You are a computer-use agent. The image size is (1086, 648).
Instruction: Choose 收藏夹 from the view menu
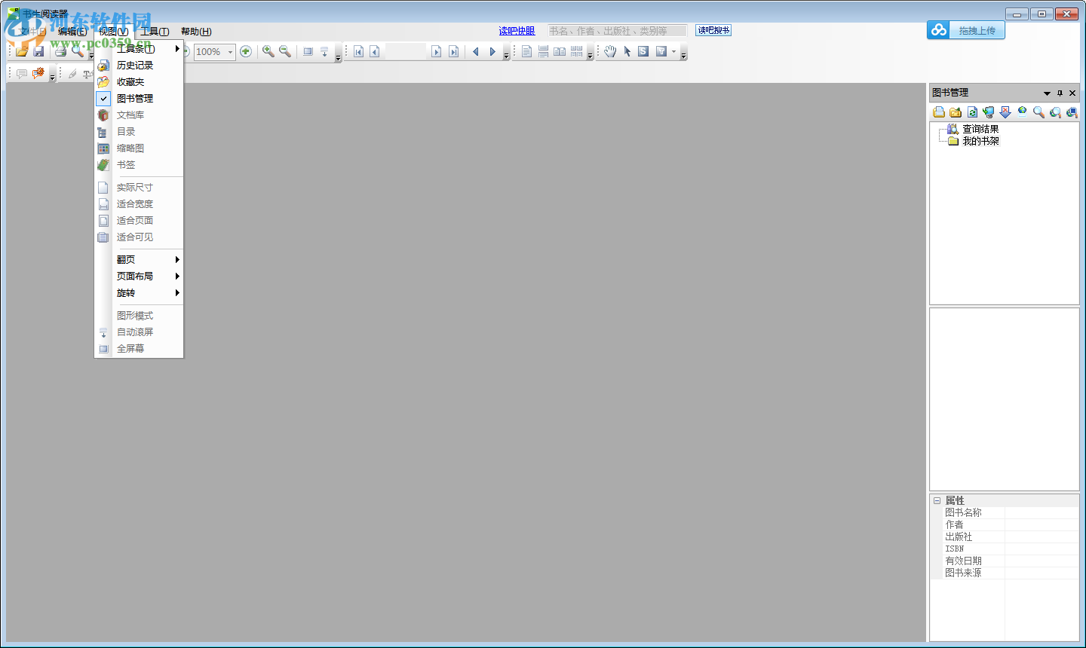pyautogui.click(x=140, y=82)
